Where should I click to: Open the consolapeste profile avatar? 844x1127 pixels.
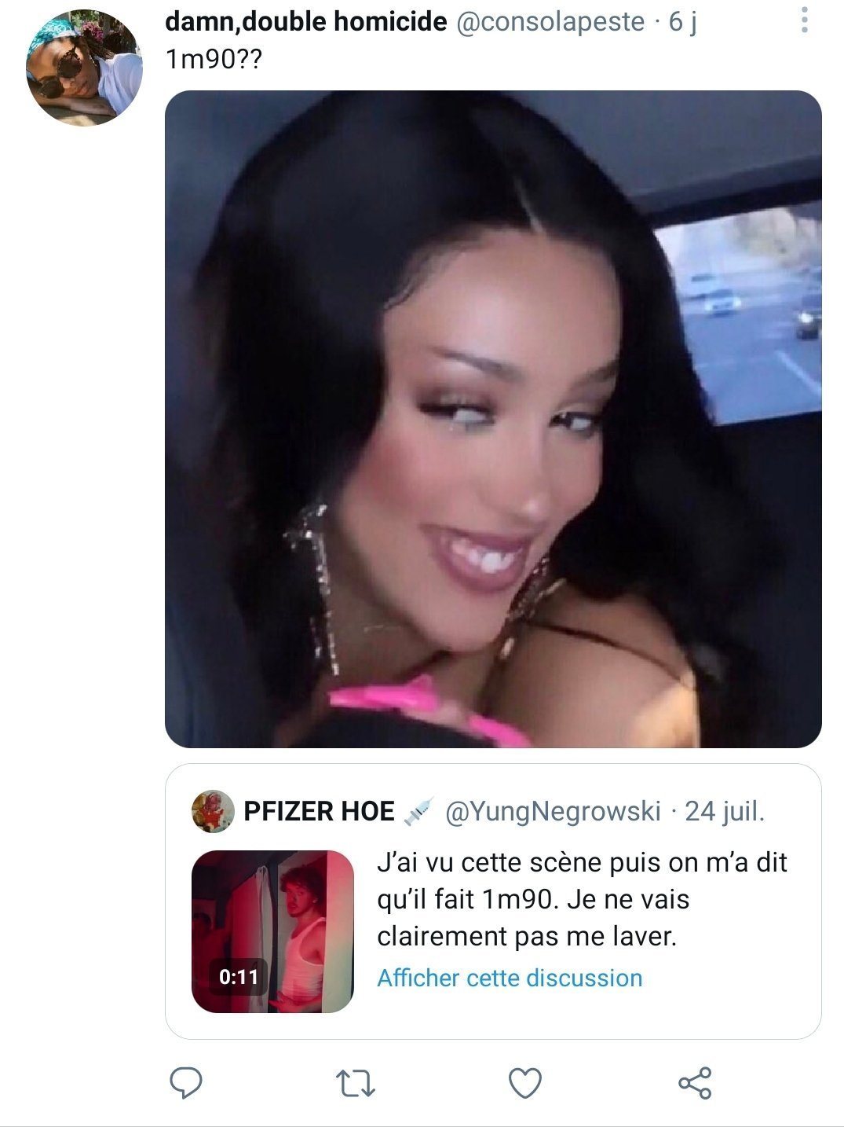tap(84, 68)
